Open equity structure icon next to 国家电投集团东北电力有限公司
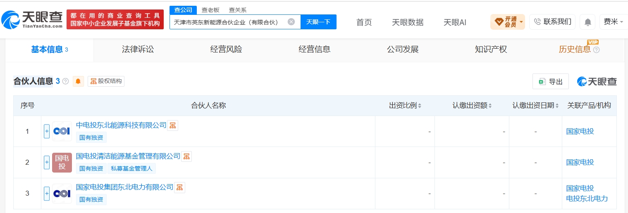 (179, 187)
